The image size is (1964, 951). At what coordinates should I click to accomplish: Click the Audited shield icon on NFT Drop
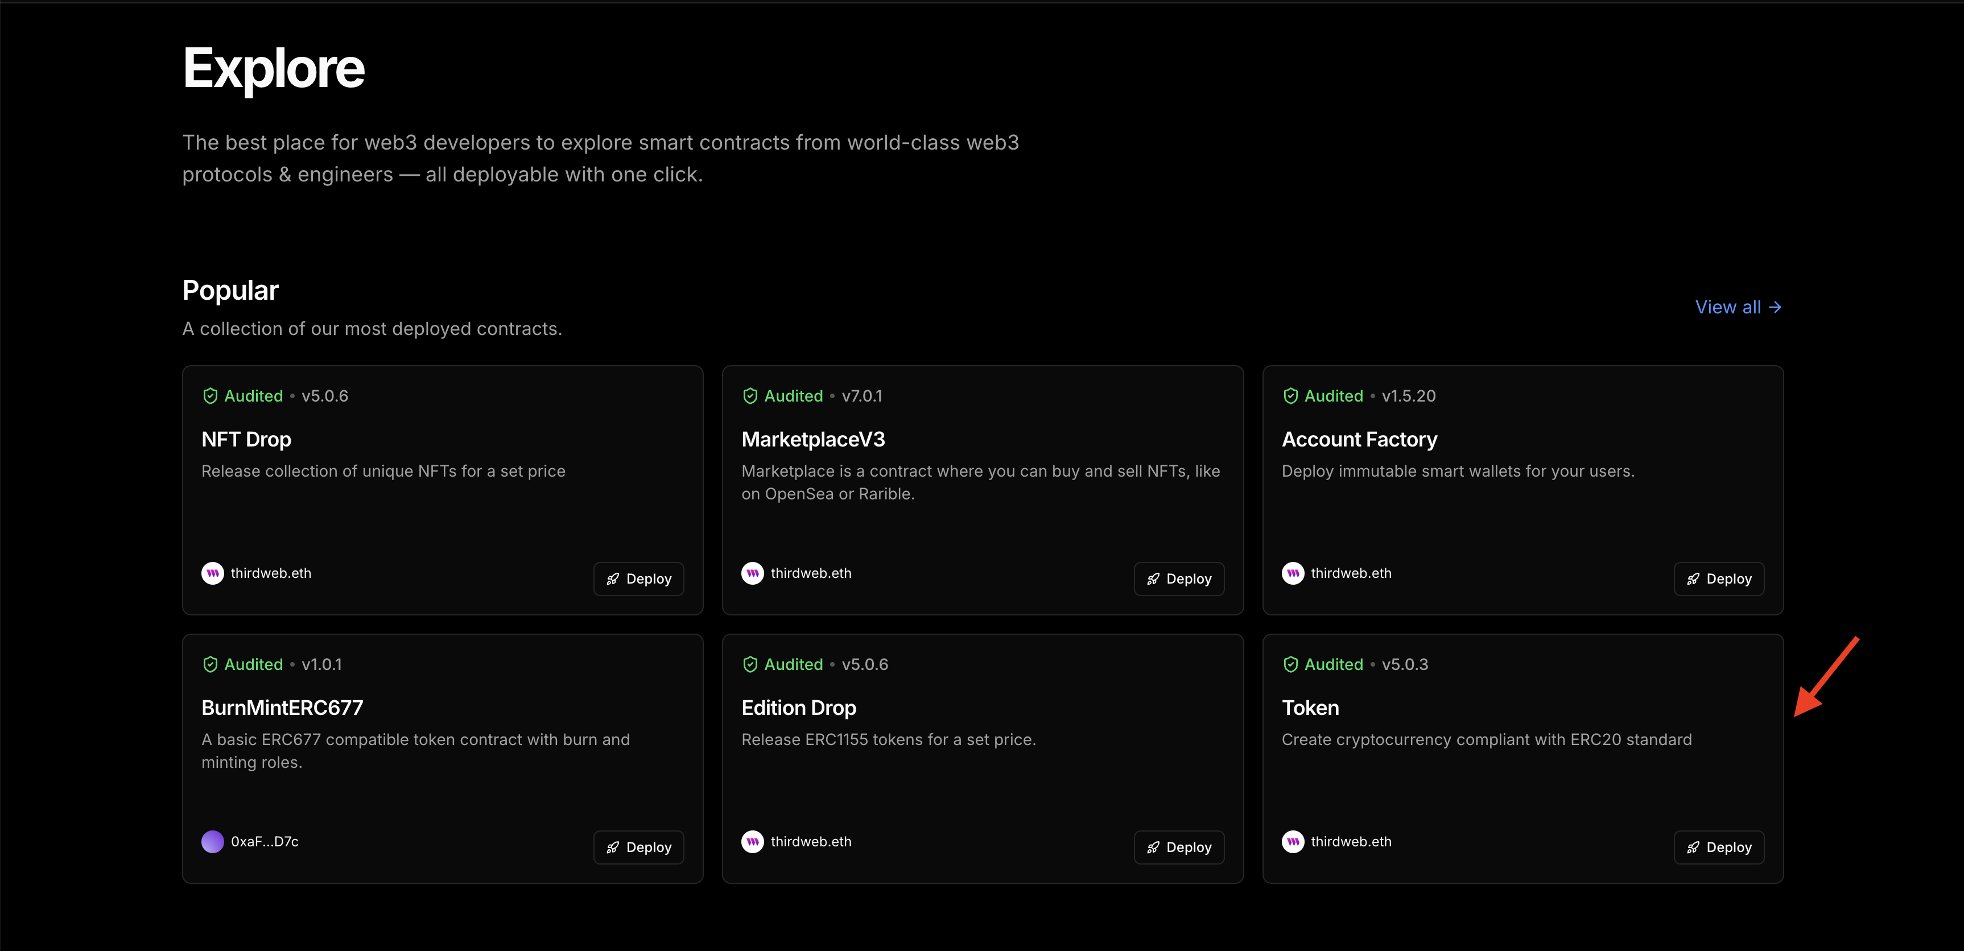click(211, 395)
